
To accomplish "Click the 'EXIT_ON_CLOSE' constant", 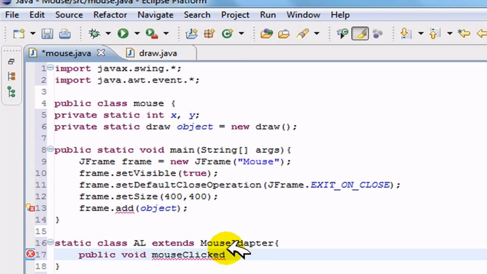I will [x=350, y=185].
